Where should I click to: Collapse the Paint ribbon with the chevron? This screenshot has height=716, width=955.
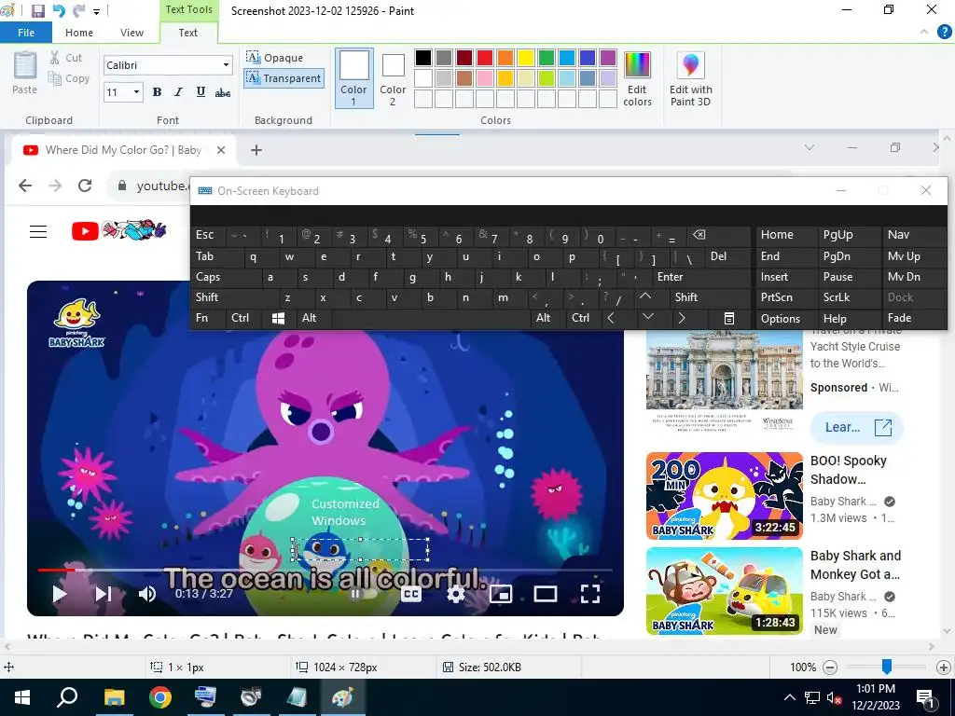coord(924,33)
